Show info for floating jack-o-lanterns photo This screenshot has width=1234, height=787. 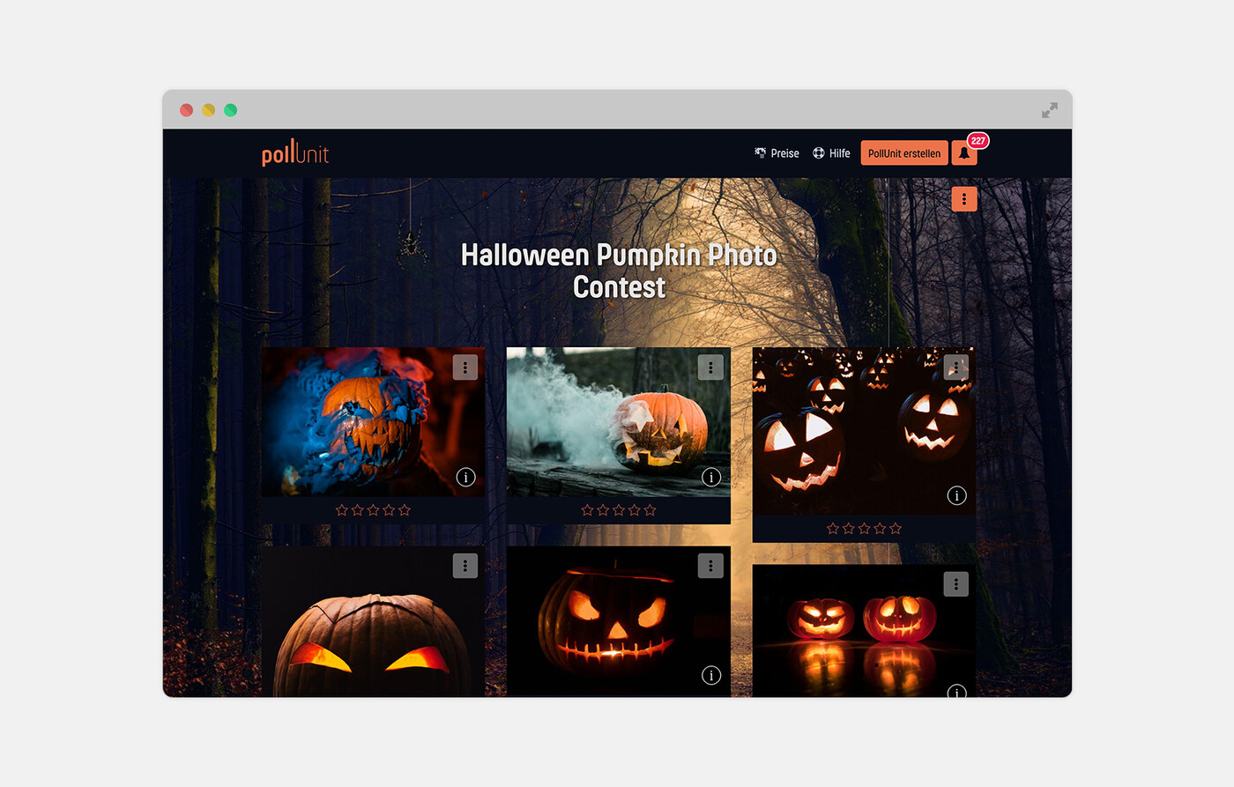coord(956,496)
